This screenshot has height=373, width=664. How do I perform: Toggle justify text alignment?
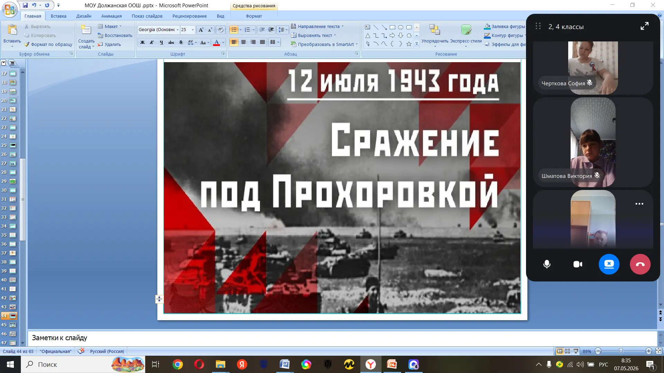(262, 42)
